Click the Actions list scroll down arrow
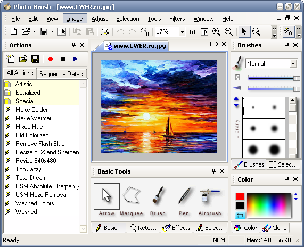The width and height of the screenshot is (304, 247). tap(83, 229)
